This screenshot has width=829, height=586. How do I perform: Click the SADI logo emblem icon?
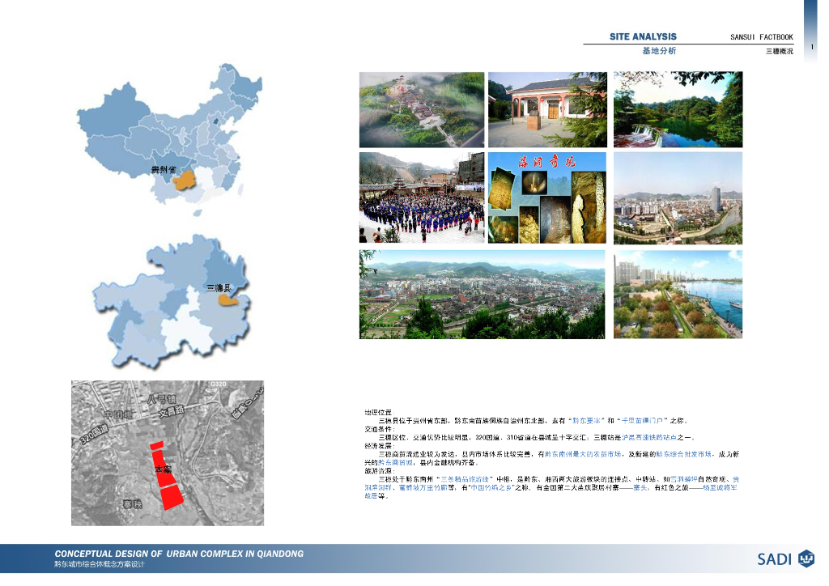tap(806, 558)
